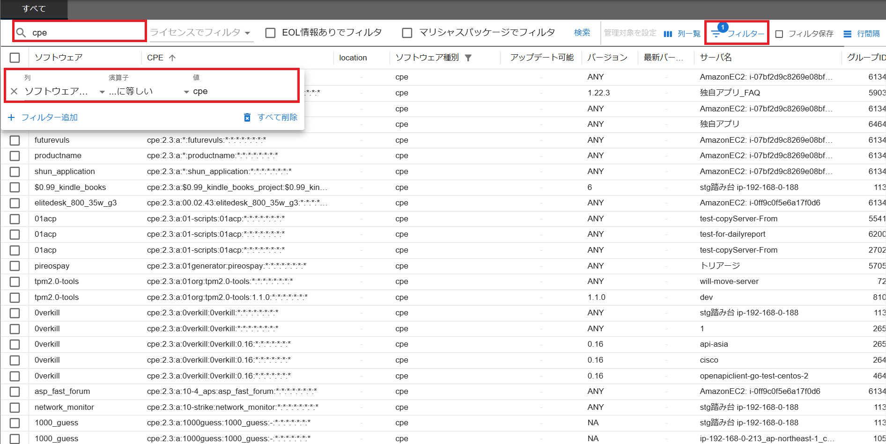Click the CPE column sort arrow
This screenshot has width=886, height=444.
tap(172, 58)
